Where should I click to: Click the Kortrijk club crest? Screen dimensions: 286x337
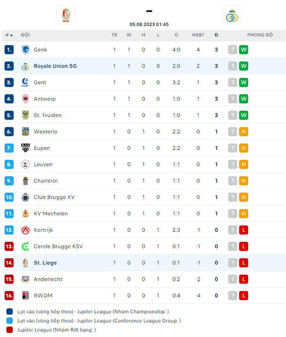point(25,230)
